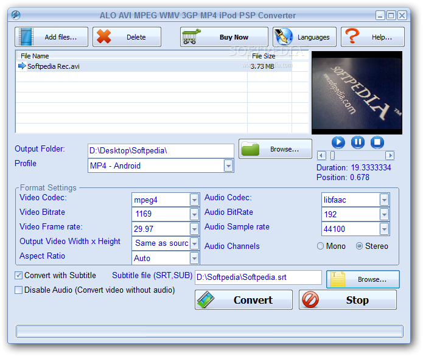Click the red X Delete button

pos(127,37)
